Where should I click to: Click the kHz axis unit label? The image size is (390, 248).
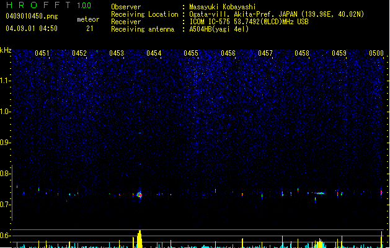6,50
